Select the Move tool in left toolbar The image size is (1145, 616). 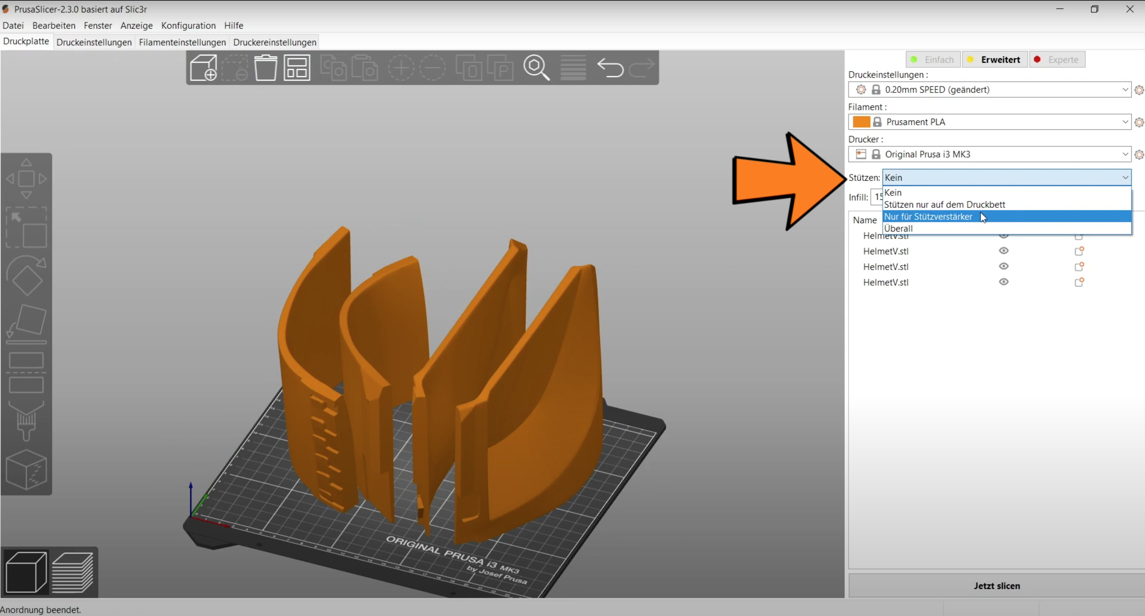point(26,179)
